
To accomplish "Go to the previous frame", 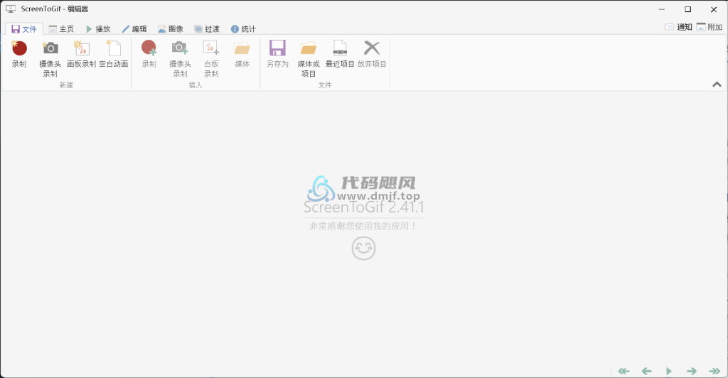I will pos(646,371).
